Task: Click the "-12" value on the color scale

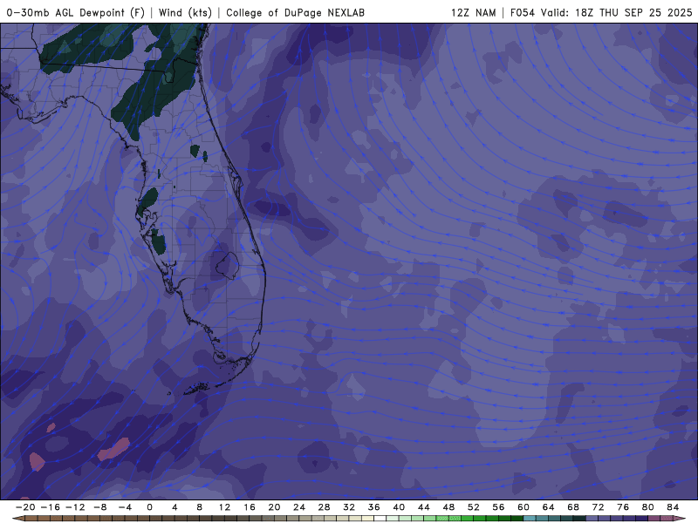Action: coord(75,507)
